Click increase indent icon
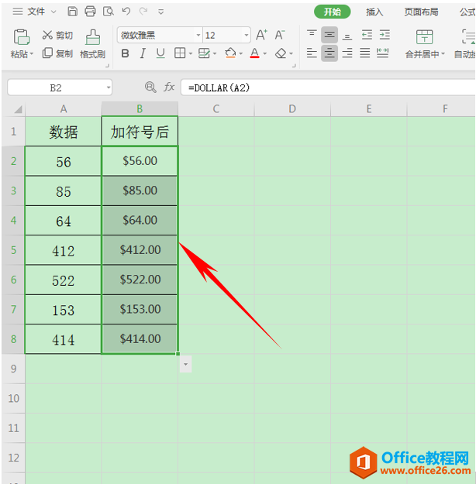 (385, 35)
